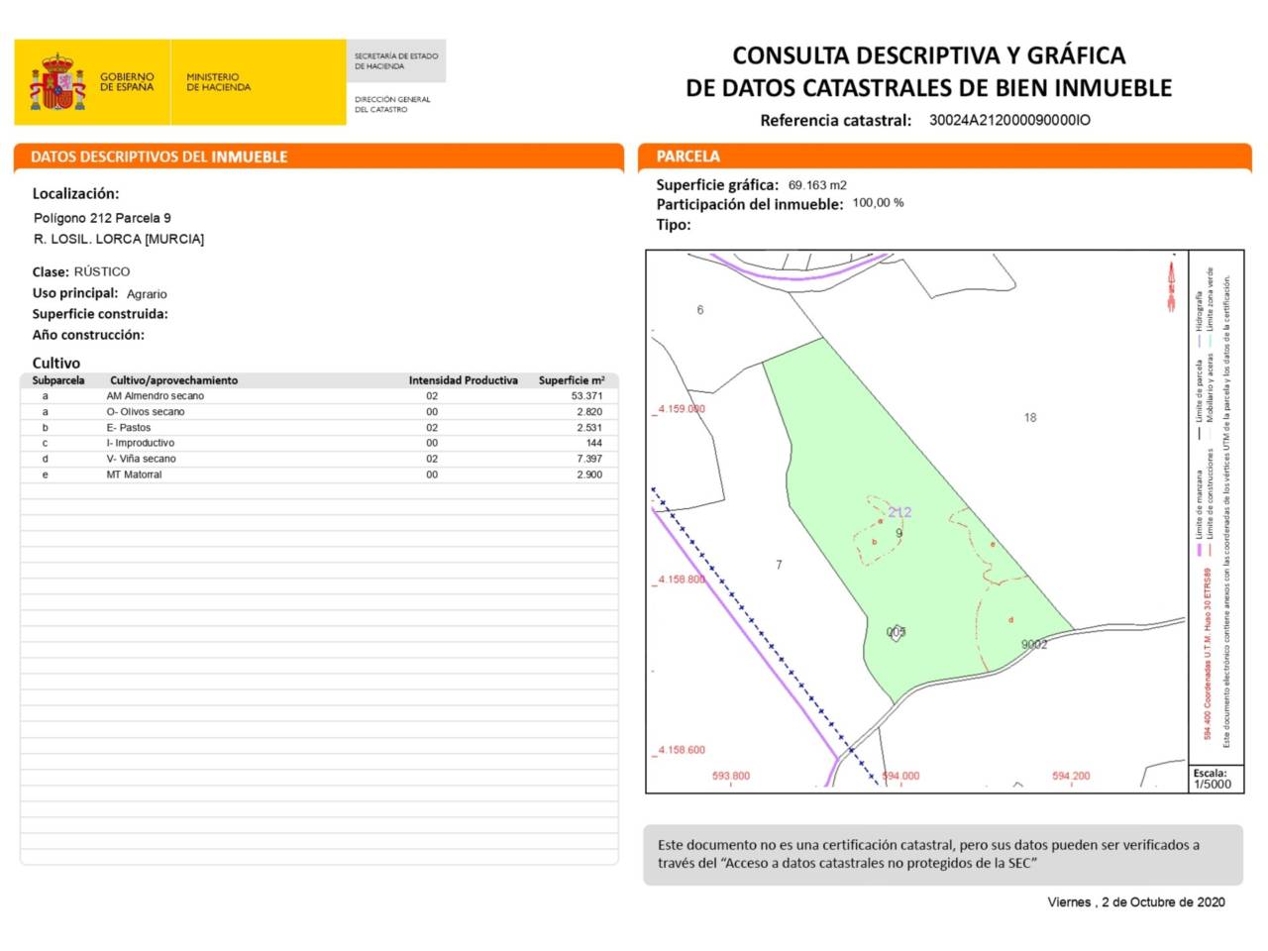Click the 'Cultivo/aprovechamiento' column header
This screenshot has height=951, width=1268.
[173, 380]
